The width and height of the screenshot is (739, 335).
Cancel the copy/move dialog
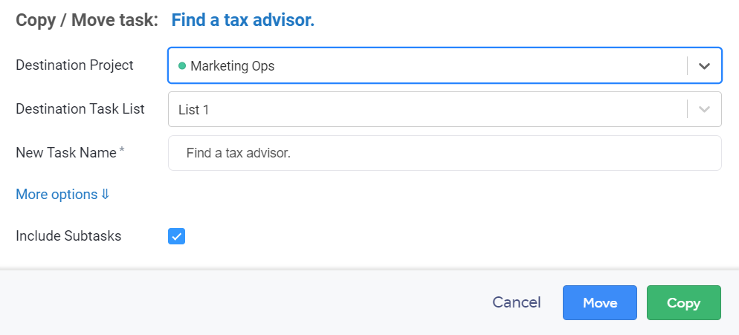517,302
